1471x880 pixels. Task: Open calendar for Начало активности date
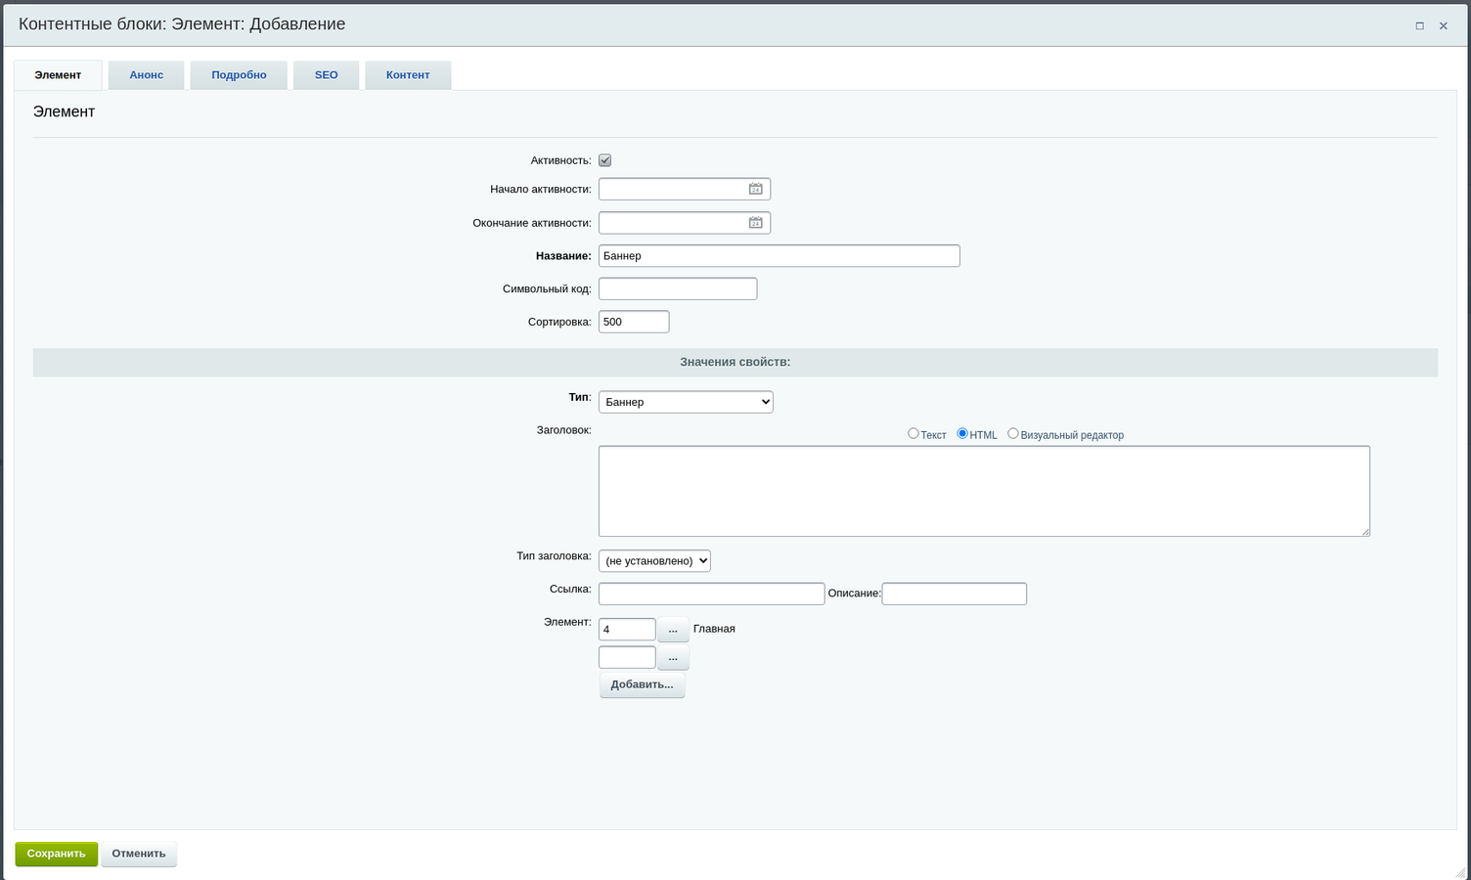point(755,189)
